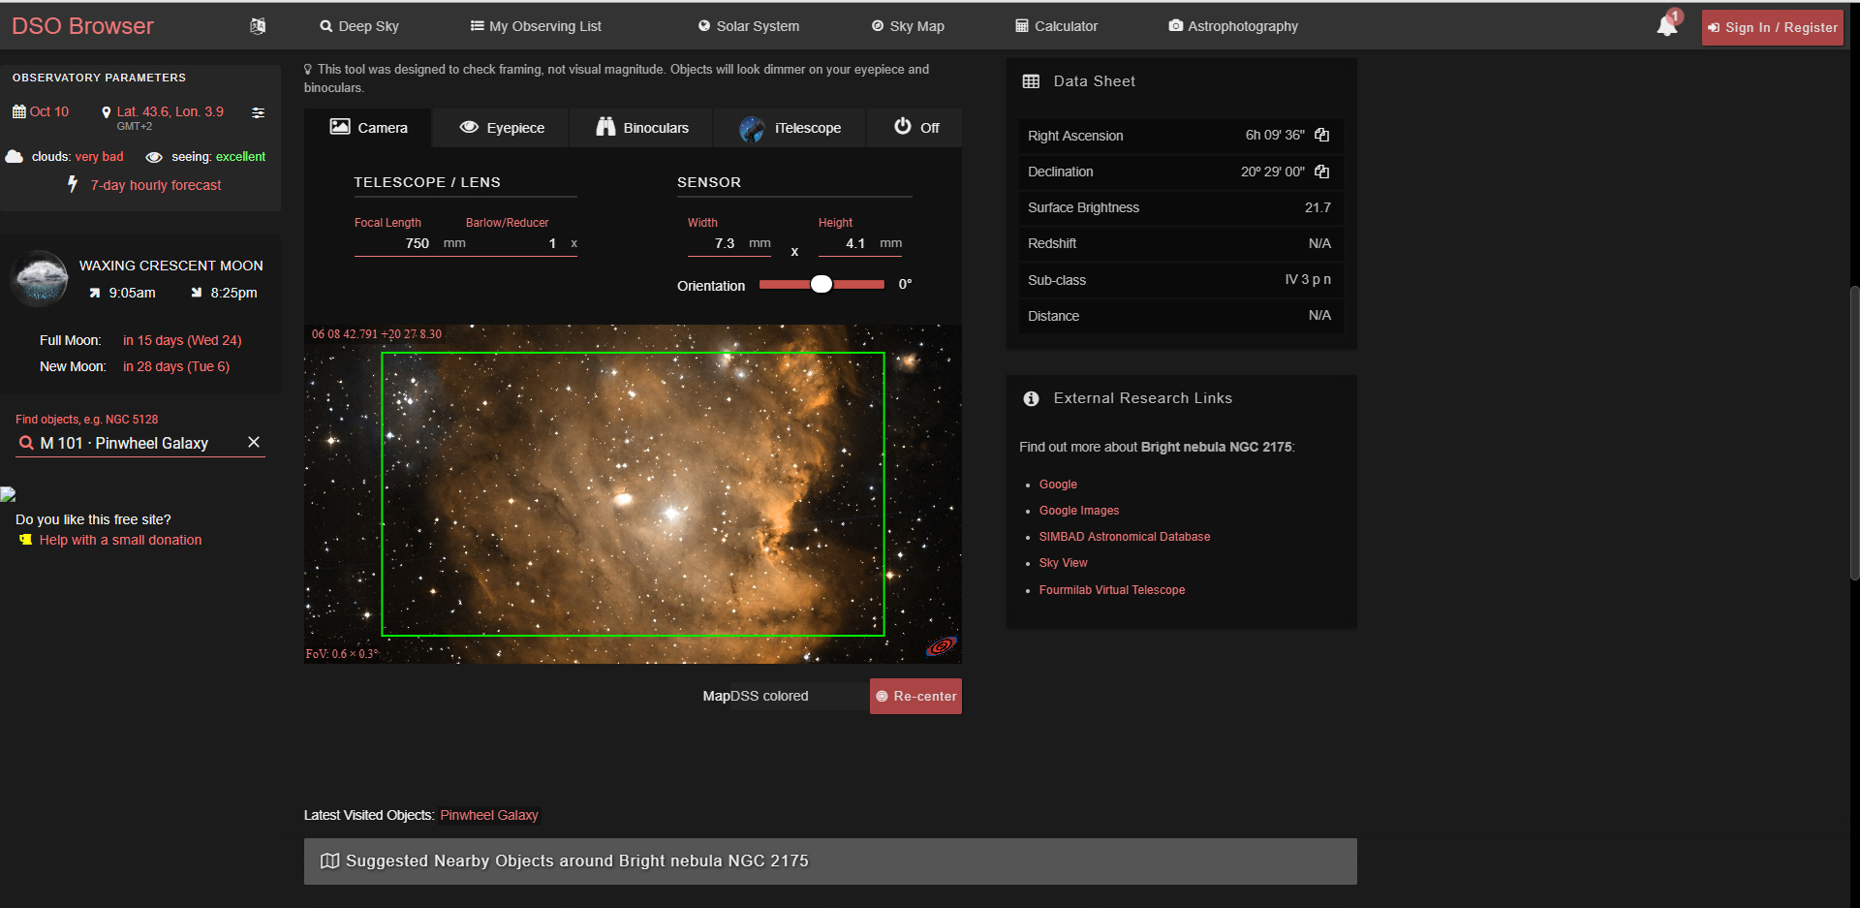Select the iTelescope tab
1860x908 pixels.
pos(790,128)
